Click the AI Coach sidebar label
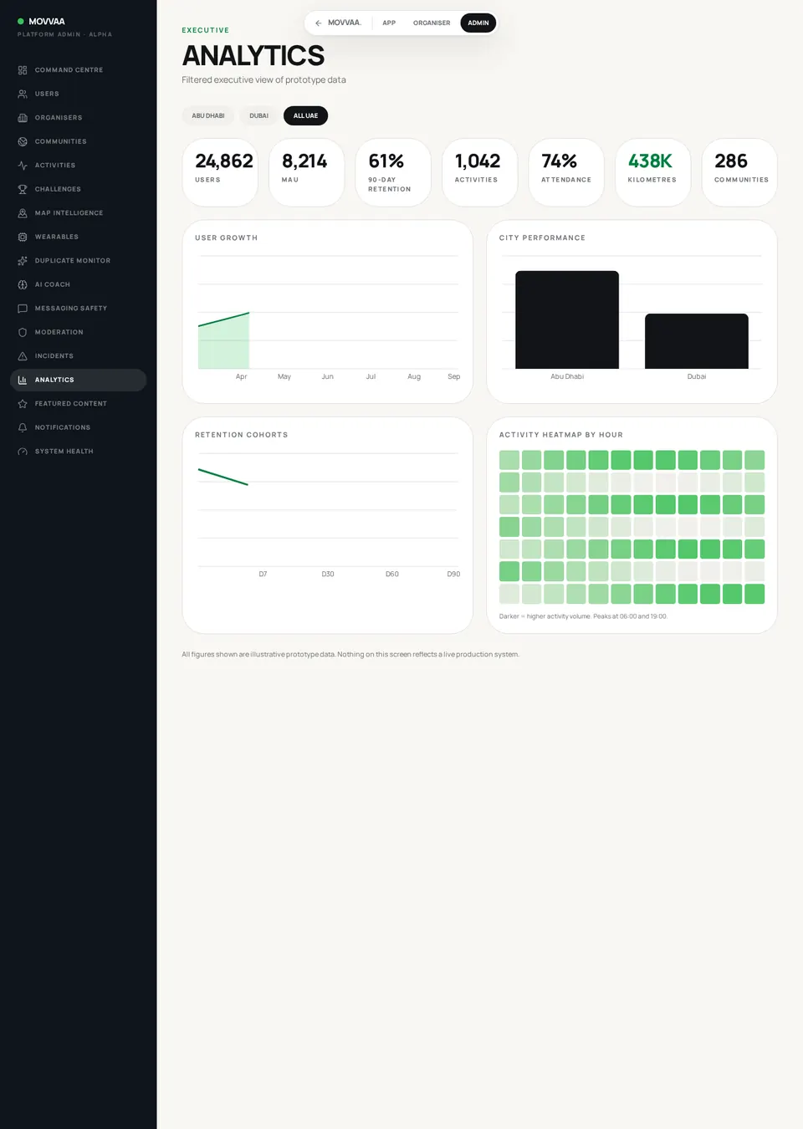Image resolution: width=803 pixels, height=1129 pixels. [x=53, y=284]
